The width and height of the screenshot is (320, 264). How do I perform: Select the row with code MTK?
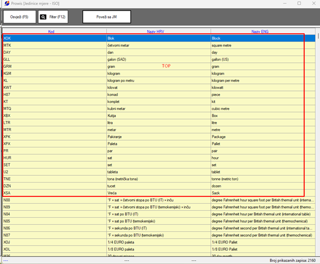pos(53,45)
